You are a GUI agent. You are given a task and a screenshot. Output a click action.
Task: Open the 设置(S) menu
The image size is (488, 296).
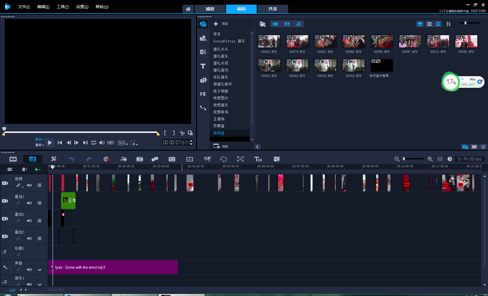(x=82, y=7)
